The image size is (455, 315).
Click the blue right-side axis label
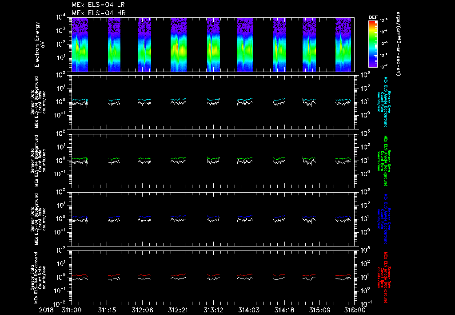tap(383, 219)
